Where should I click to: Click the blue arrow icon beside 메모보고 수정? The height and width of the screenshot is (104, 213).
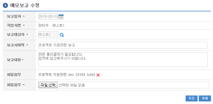5,6
